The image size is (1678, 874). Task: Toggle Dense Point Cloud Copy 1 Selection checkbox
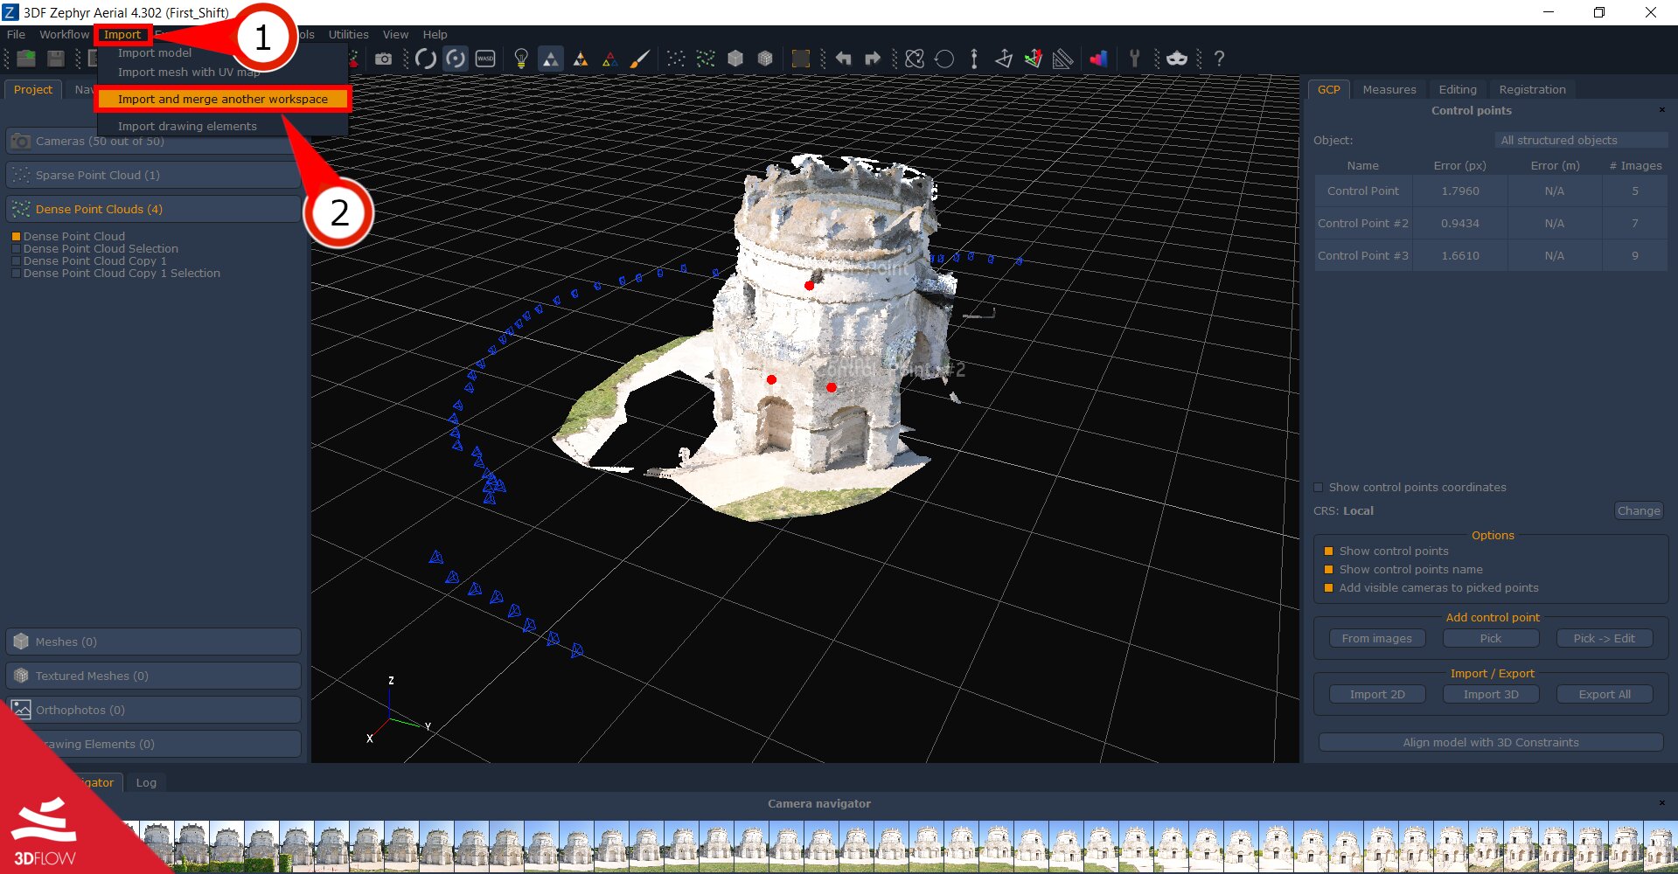coord(16,274)
